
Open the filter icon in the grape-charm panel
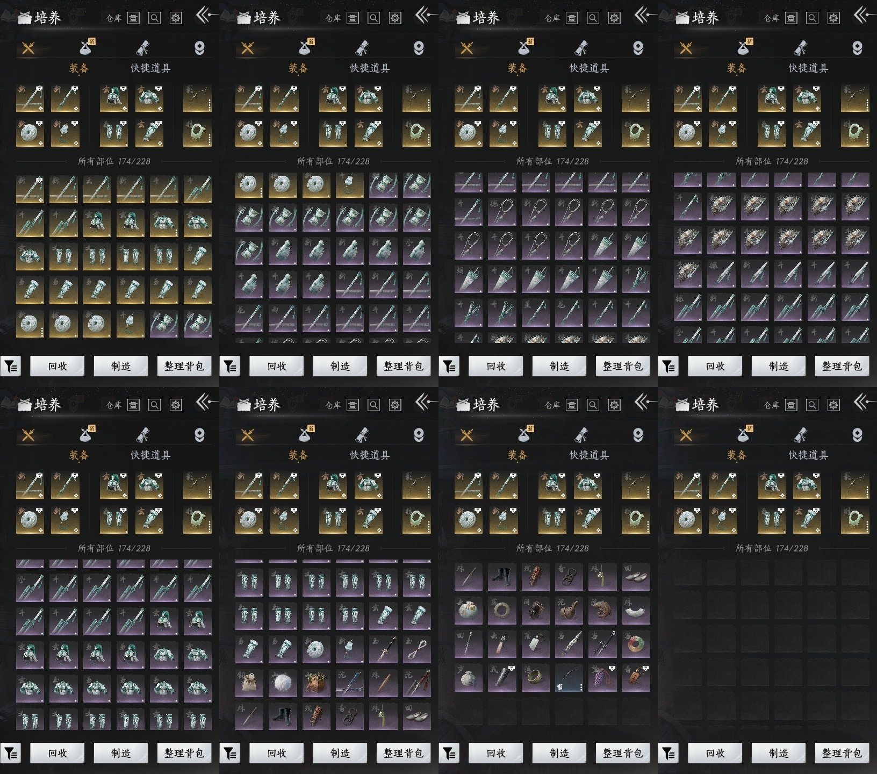pos(449,754)
